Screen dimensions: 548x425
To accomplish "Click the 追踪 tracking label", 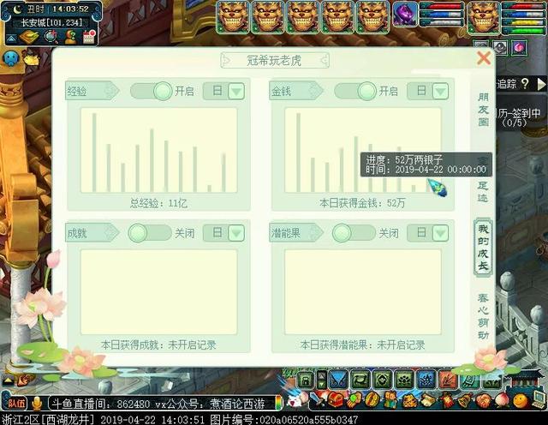I will 506,84.
